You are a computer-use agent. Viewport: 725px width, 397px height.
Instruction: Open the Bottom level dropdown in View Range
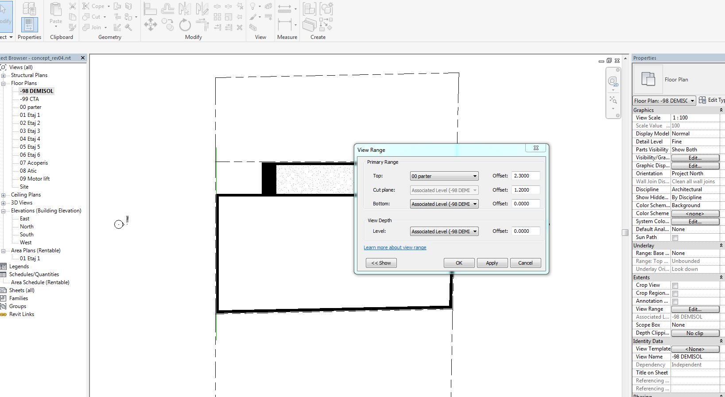(x=444, y=204)
